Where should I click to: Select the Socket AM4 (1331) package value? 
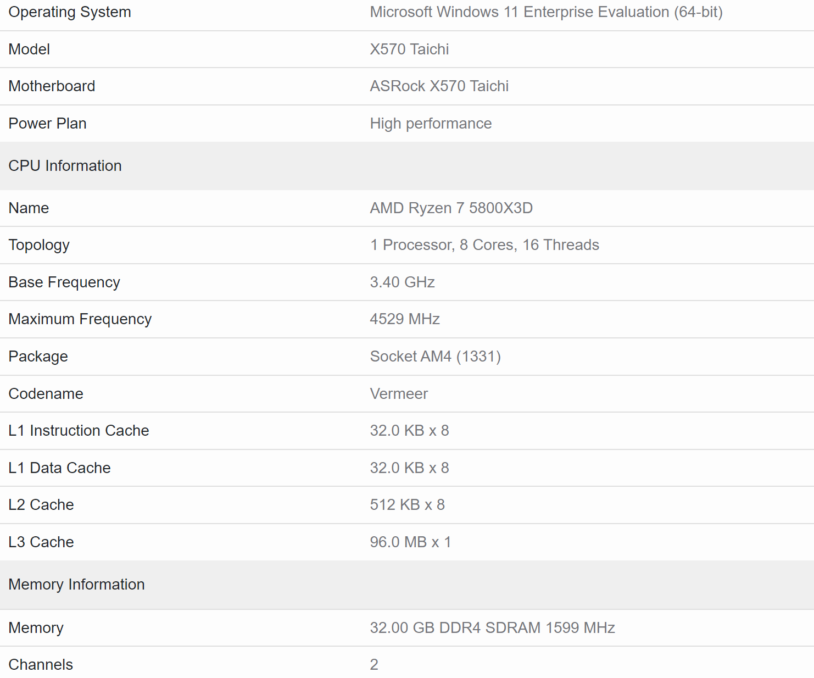[435, 357]
